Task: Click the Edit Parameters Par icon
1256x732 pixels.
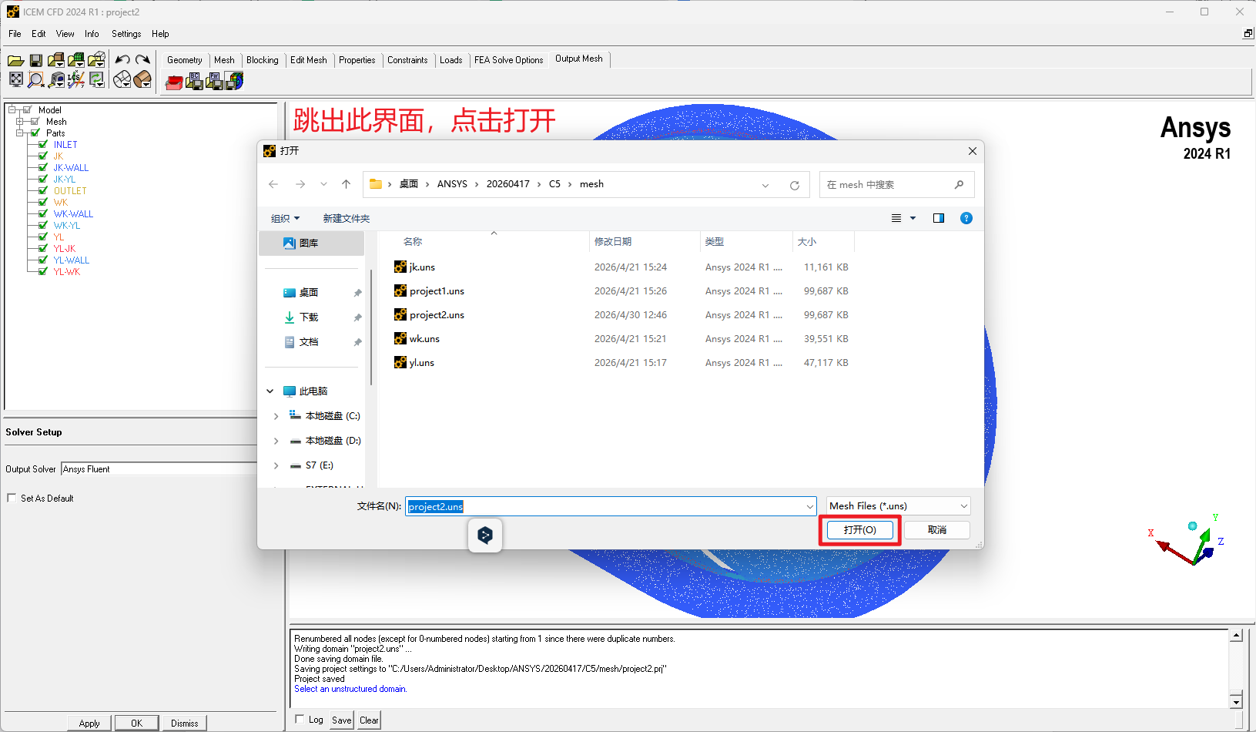Action: click(215, 81)
